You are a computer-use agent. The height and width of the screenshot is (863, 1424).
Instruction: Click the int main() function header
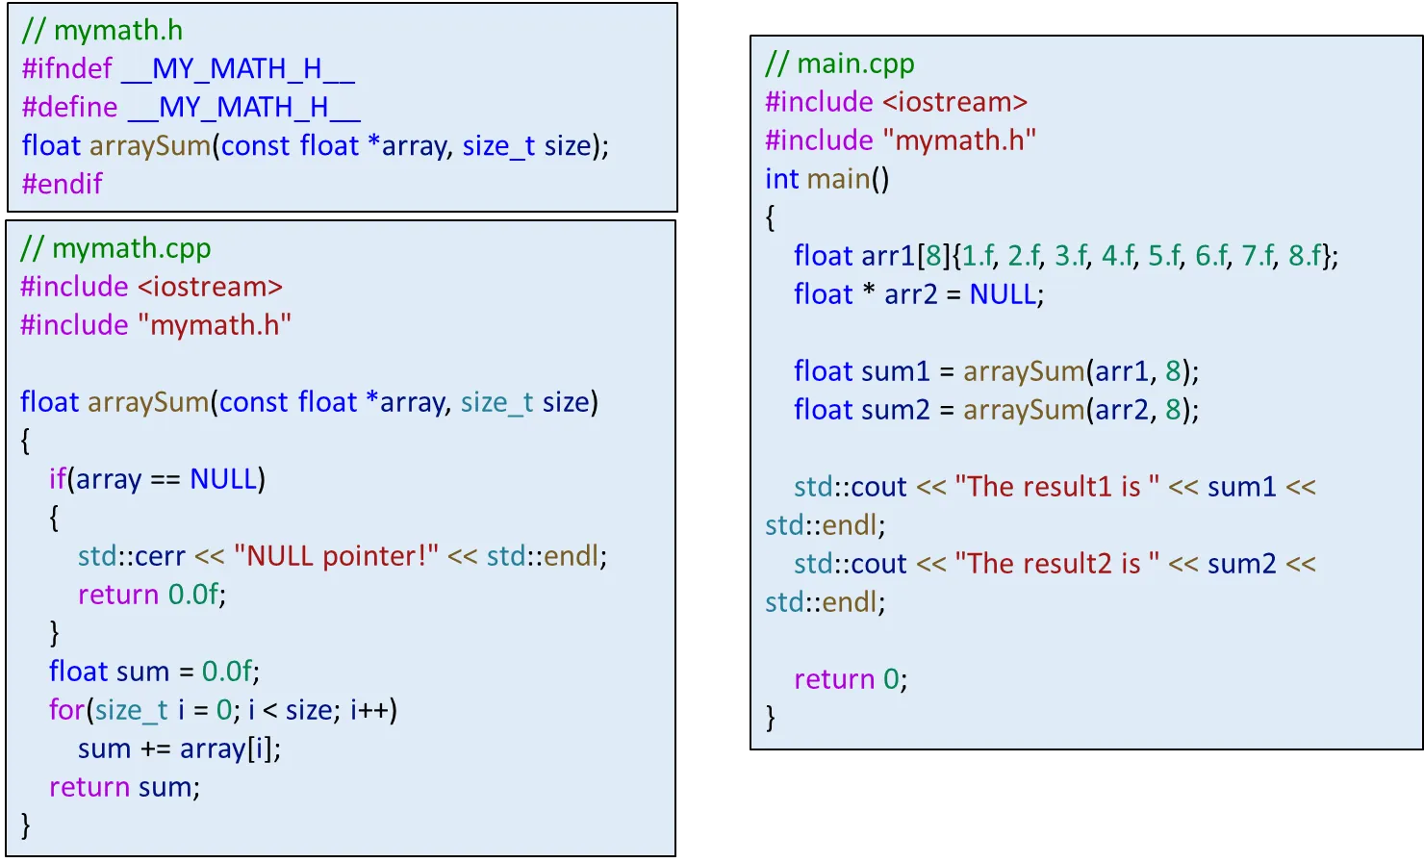[826, 179]
